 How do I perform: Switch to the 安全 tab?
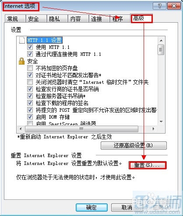tap(36, 19)
